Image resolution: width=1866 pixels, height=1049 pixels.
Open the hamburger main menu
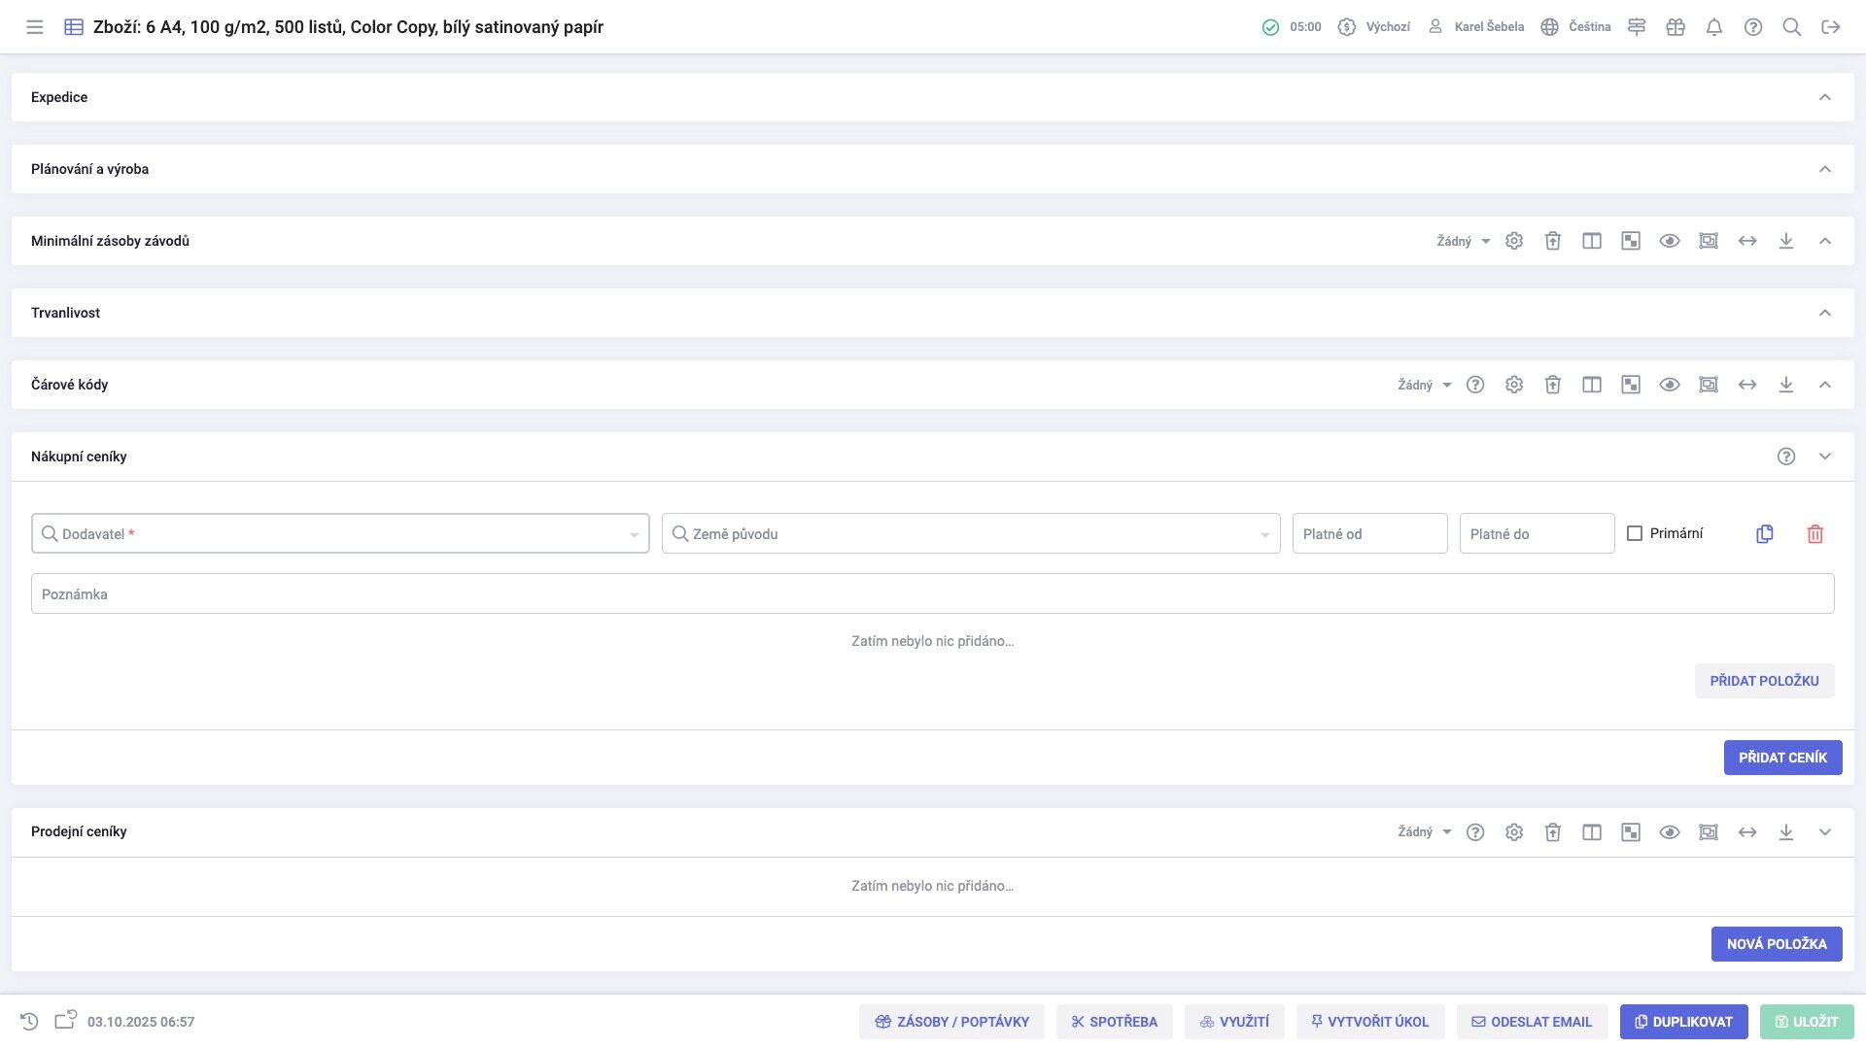point(35,27)
